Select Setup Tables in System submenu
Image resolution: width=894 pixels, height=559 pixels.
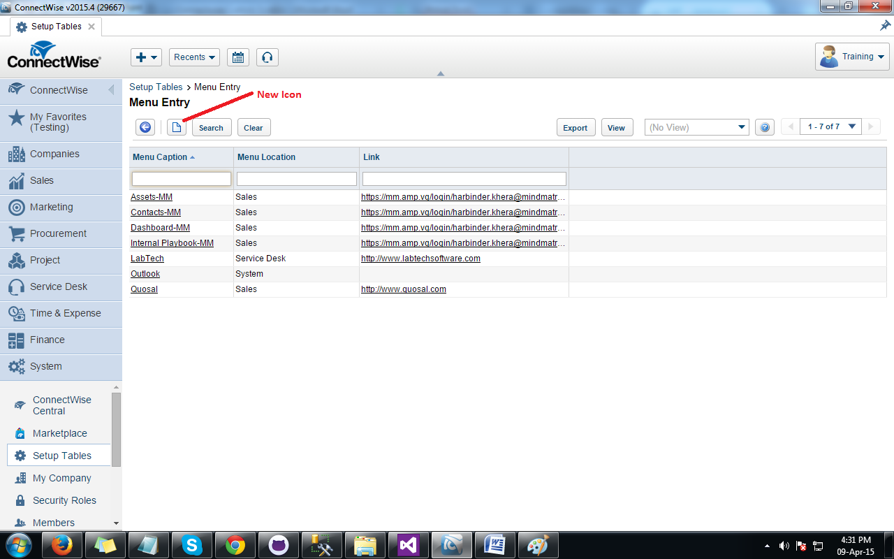59,456
